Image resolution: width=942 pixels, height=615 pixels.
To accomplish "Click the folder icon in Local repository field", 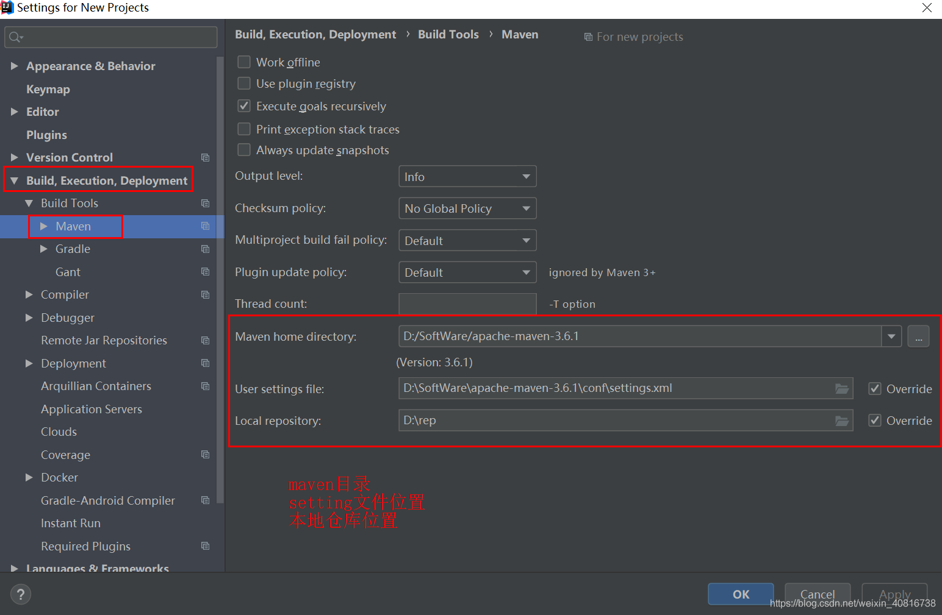I will (x=842, y=421).
